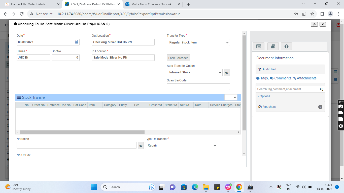The image size is (344, 193).
Task: Open Chrome profile avatar
Action: point(330,14)
